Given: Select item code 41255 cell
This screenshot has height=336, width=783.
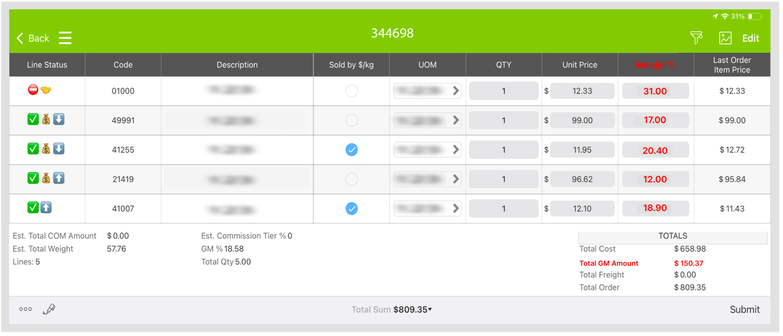Looking at the screenshot, I should point(123,150).
